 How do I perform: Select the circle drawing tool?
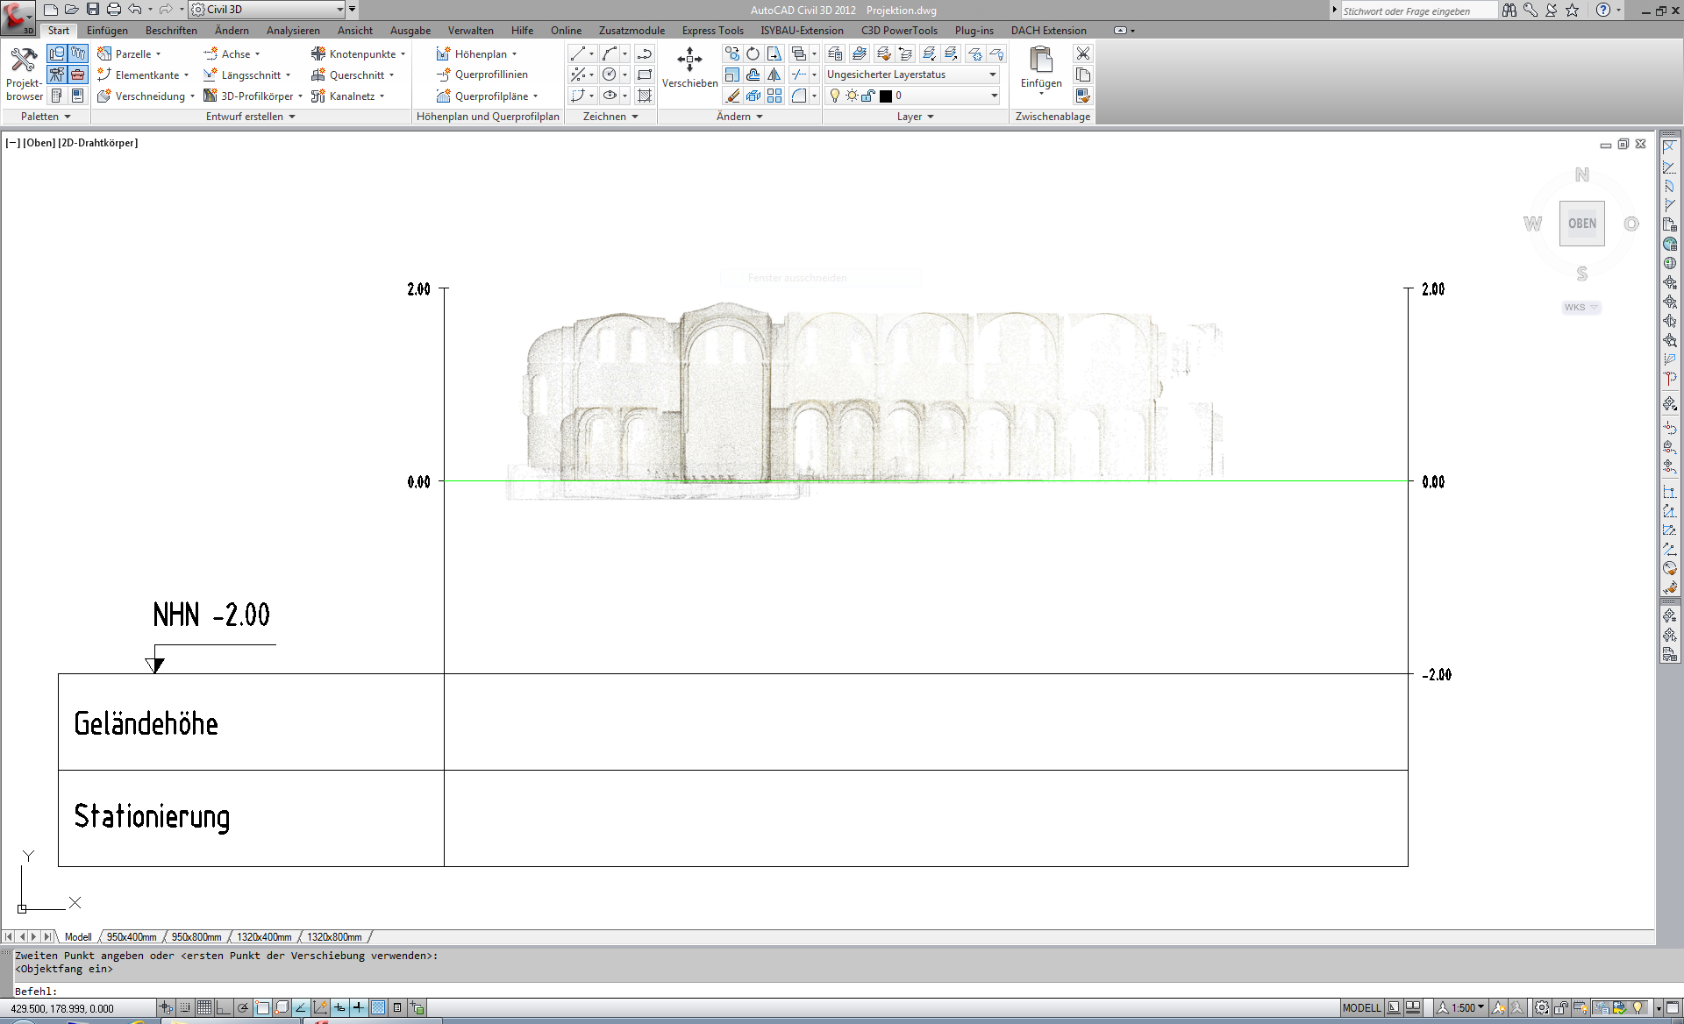610,75
